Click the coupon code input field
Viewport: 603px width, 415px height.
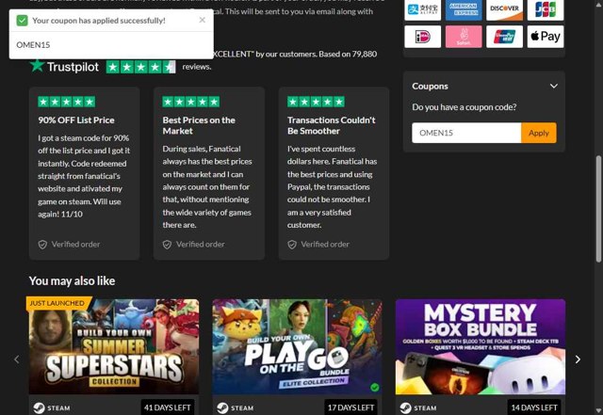click(x=466, y=133)
